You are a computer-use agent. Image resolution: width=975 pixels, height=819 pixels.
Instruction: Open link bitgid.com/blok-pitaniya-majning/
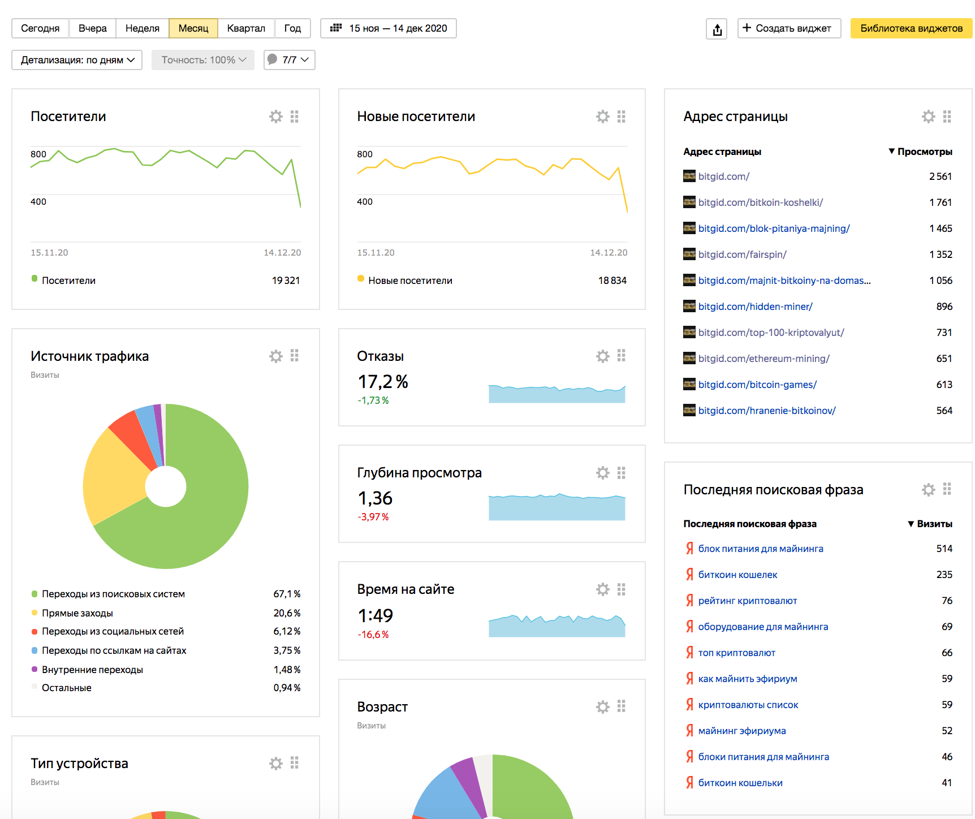coord(774,229)
